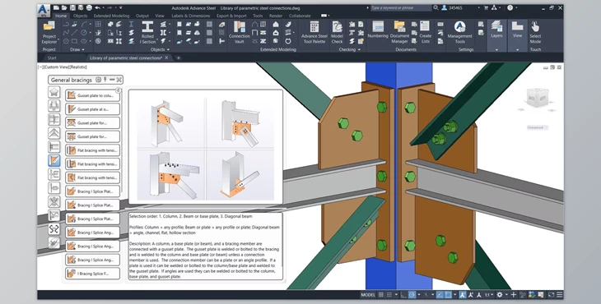
Task: Click the line draw tool in Draw panel
Action: click(x=74, y=33)
